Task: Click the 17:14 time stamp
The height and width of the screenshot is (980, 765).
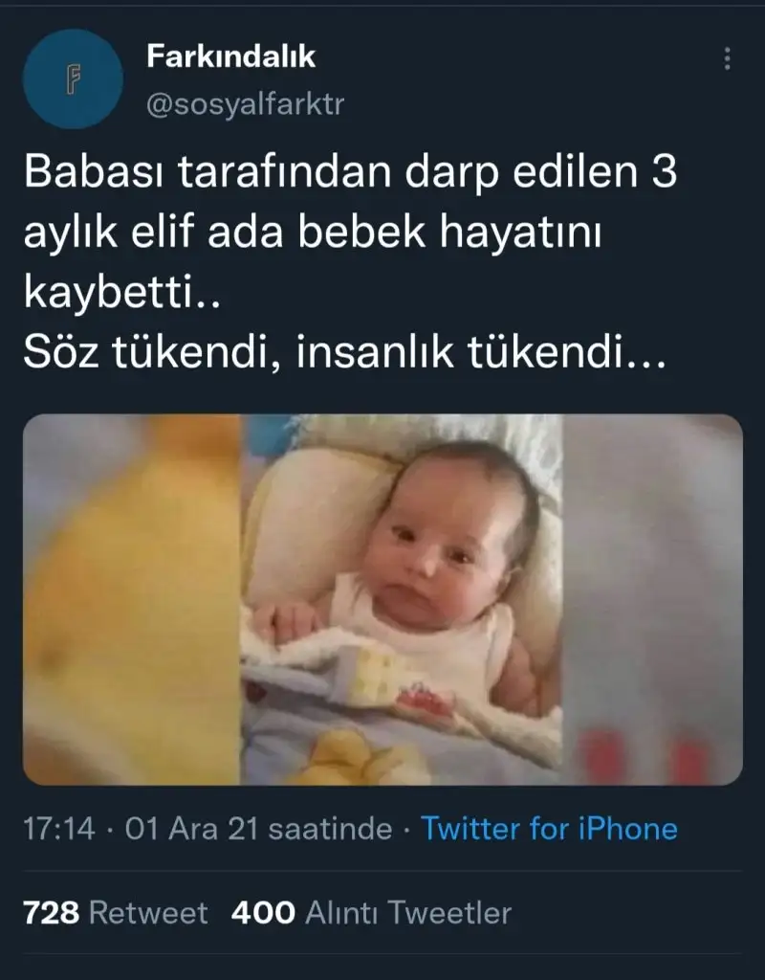Action: [x=58, y=830]
